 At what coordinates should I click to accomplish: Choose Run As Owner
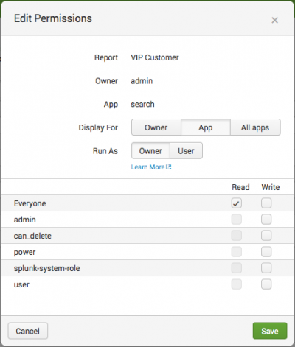[150, 151]
